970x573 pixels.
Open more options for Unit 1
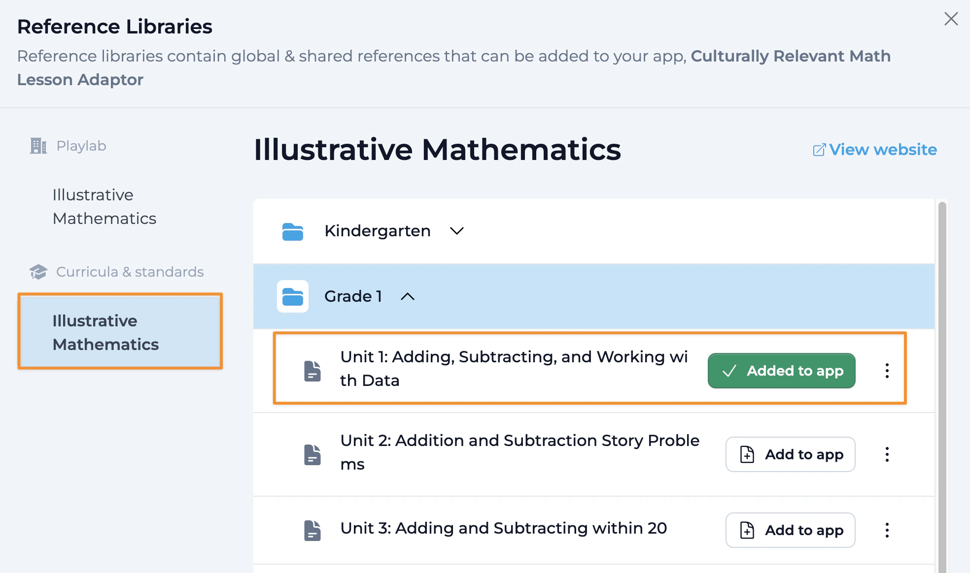[x=887, y=371]
